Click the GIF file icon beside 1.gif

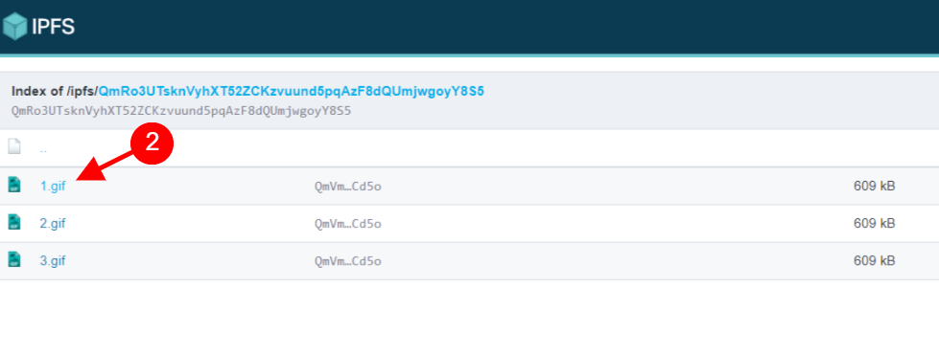pos(14,185)
